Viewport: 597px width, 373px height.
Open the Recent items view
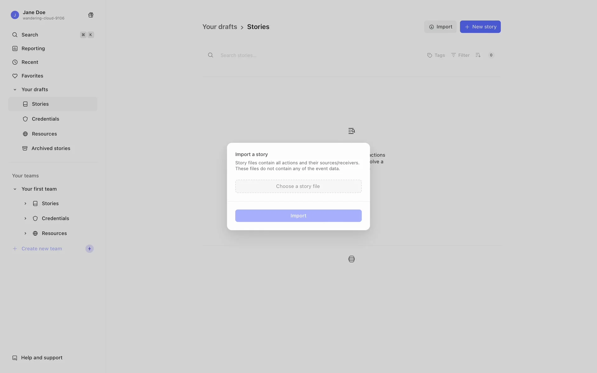tap(30, 62)
